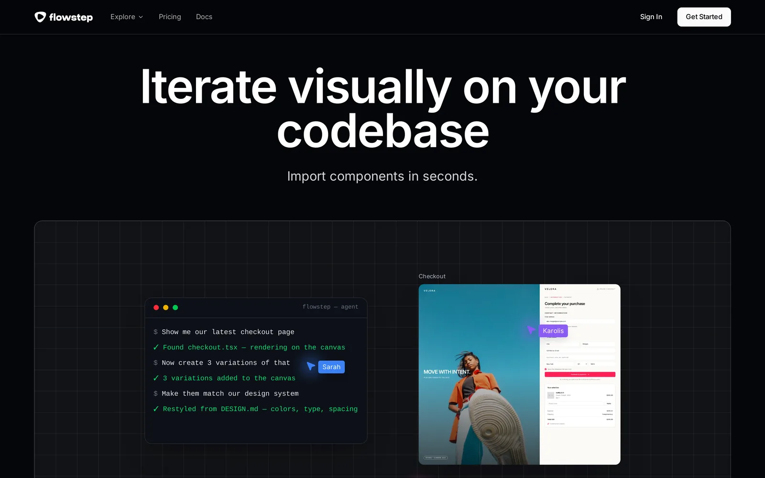Screen dimensions: 765x478
Task: Click "Found checkout.tsx — rendering on the canvas" text
Action: pyautogui.click(x=254, y=348)
